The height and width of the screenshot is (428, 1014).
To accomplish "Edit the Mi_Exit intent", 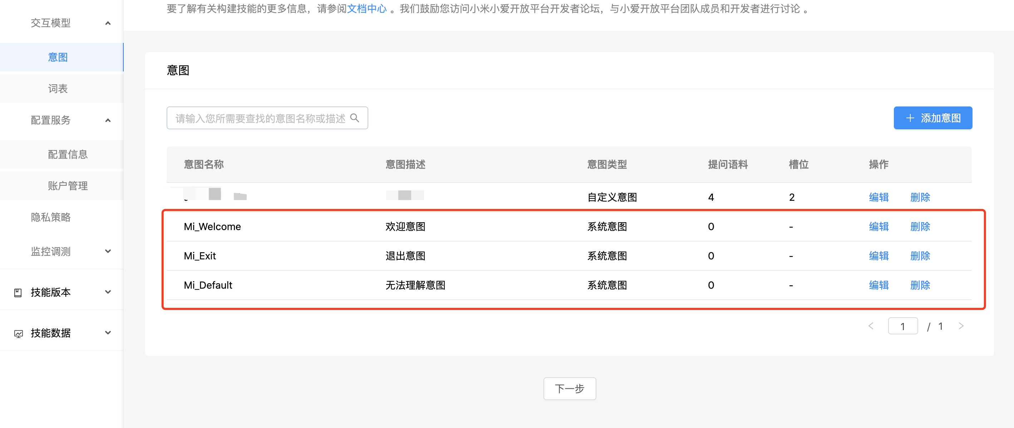I will [x=878, y=256].
